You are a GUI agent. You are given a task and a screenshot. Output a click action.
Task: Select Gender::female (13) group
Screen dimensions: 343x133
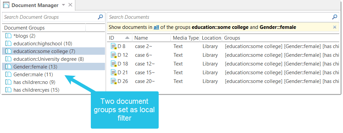pyautogui.click(x=53, y=66)
